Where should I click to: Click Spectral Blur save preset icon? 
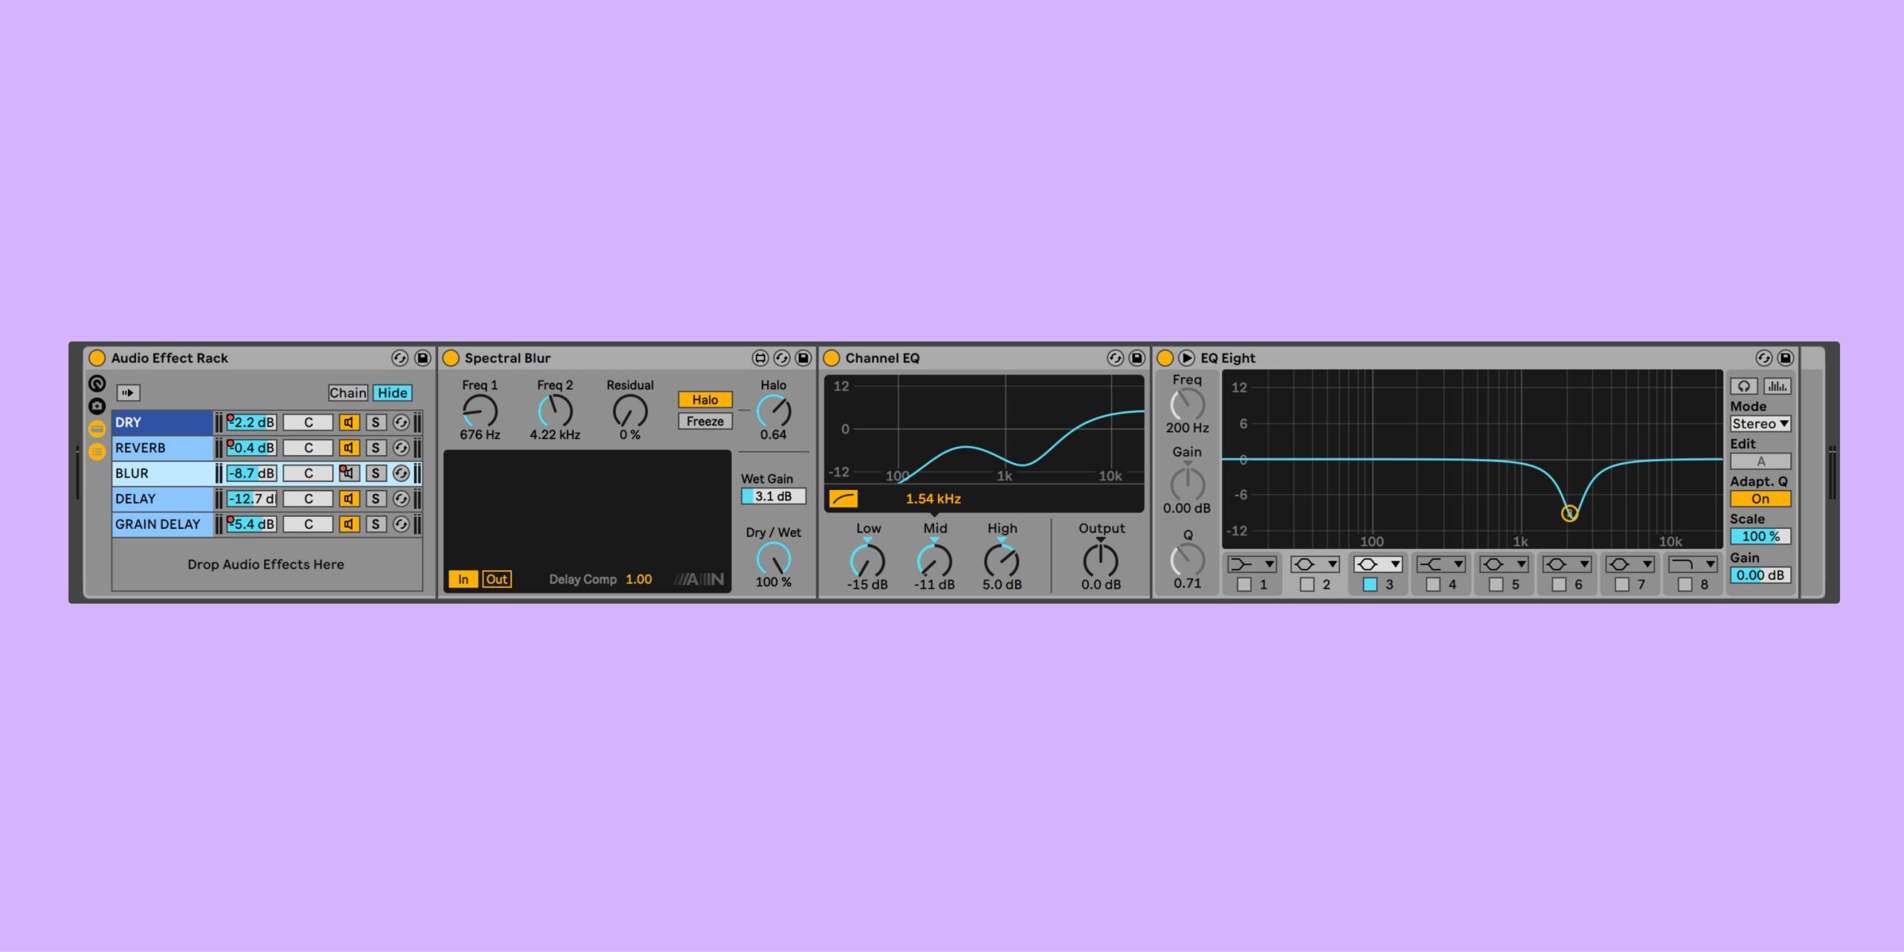(x=803, y=358)
